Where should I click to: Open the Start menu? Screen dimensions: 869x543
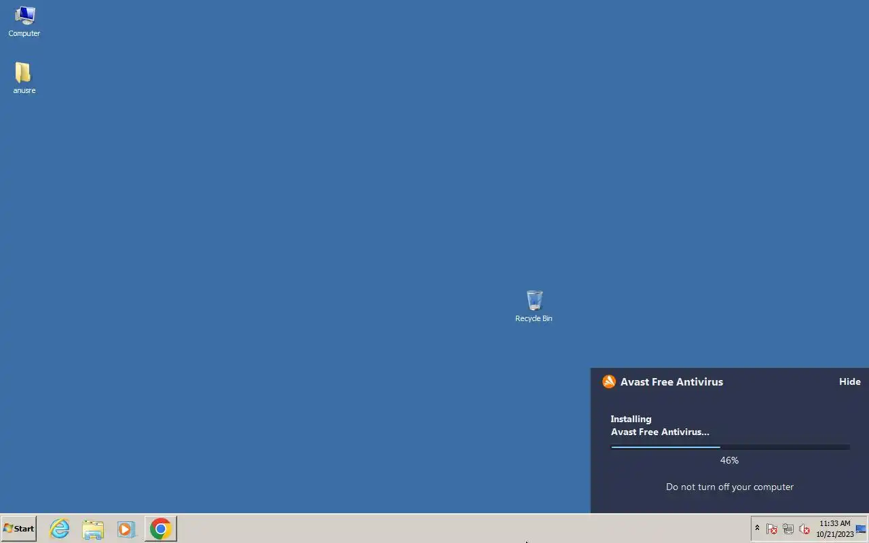coord(18,528)
